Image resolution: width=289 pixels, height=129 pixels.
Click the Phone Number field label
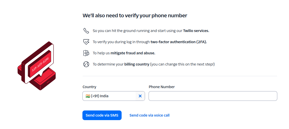(162, 87)
